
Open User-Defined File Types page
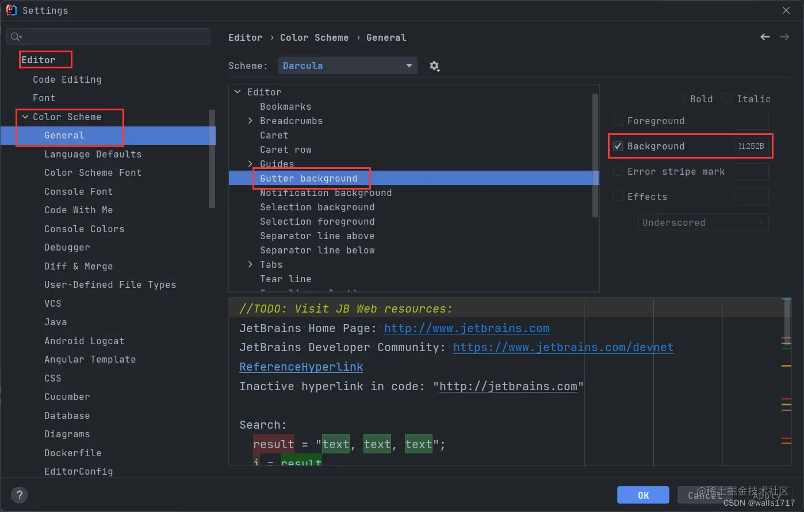coord(110,284)
